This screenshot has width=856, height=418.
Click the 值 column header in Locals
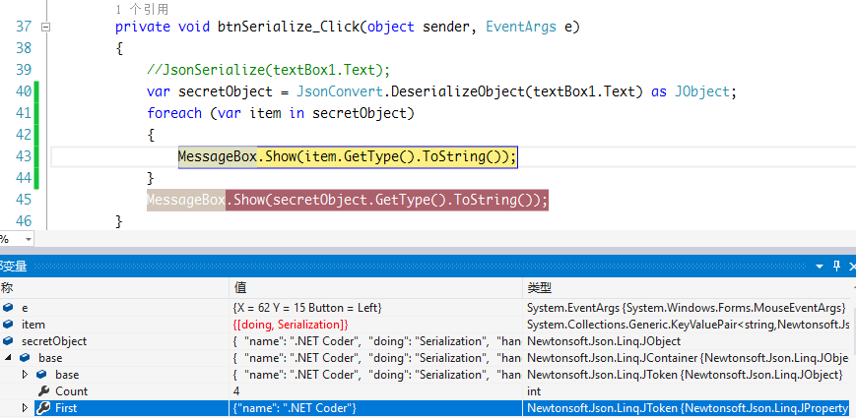point(375,288)
